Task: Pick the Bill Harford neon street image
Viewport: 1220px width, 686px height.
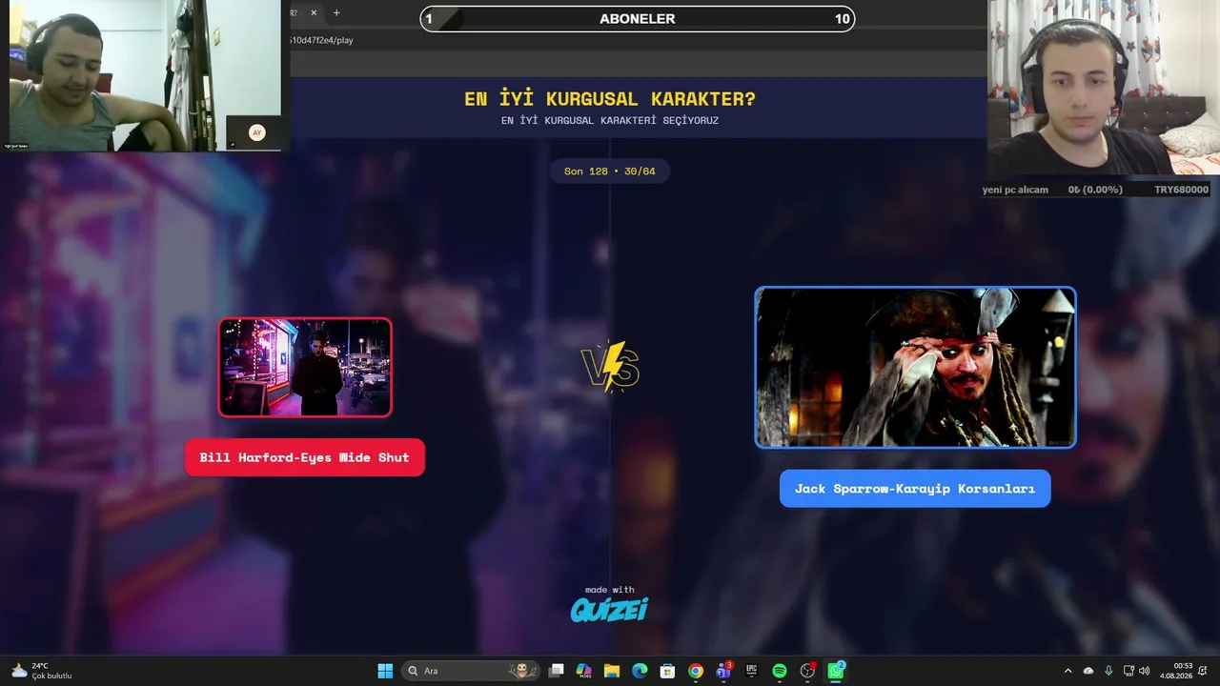Action: [x=305, y=367]
